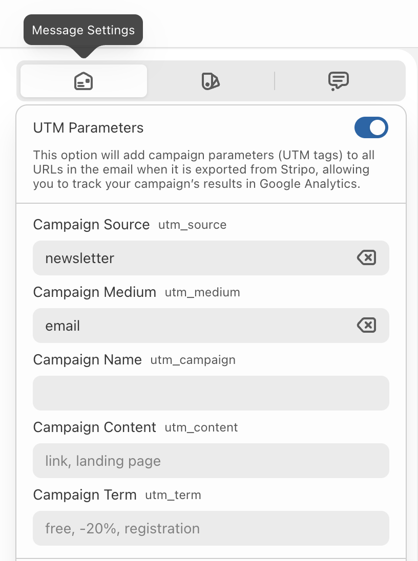Click the utm_campaign parameter hint text
This screenshot has height=561, width=418.
tap(193, 360)
